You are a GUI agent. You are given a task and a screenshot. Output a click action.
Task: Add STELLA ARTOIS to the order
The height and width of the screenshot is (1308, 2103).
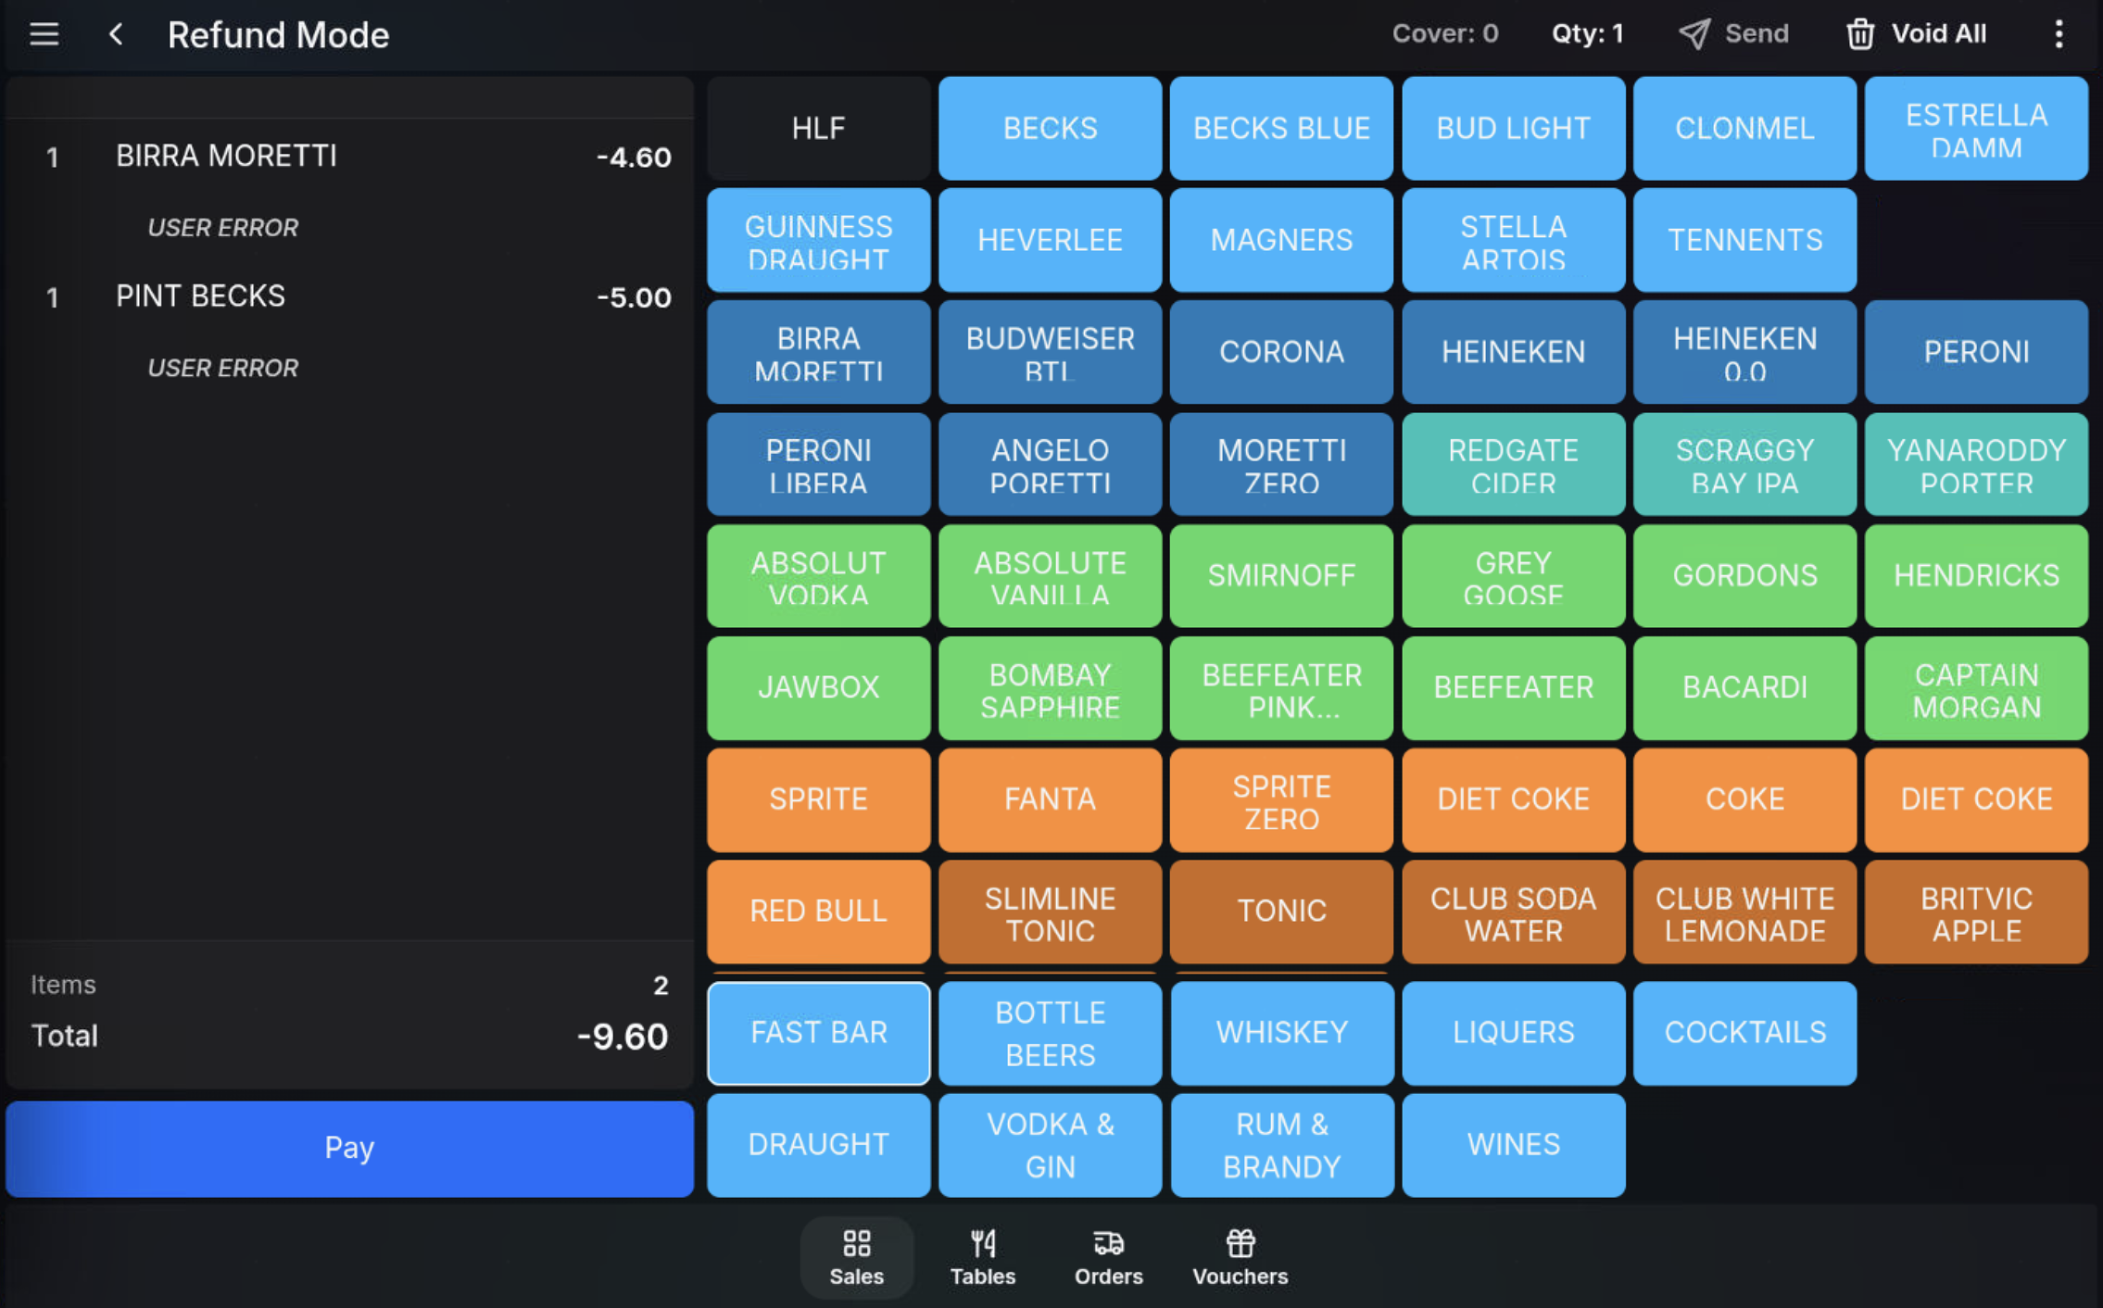1513,240
